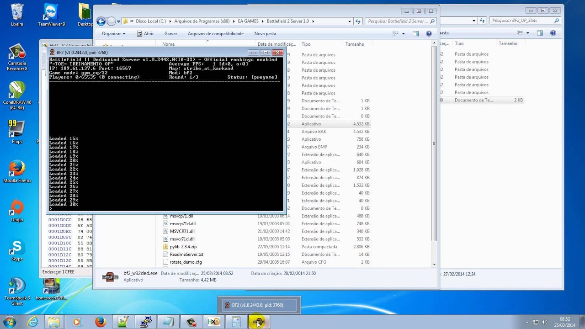Viewport: 585px width, 329px height.
Task: Open the Origin desktop shortcut
Action: click(x=17, y=210)
